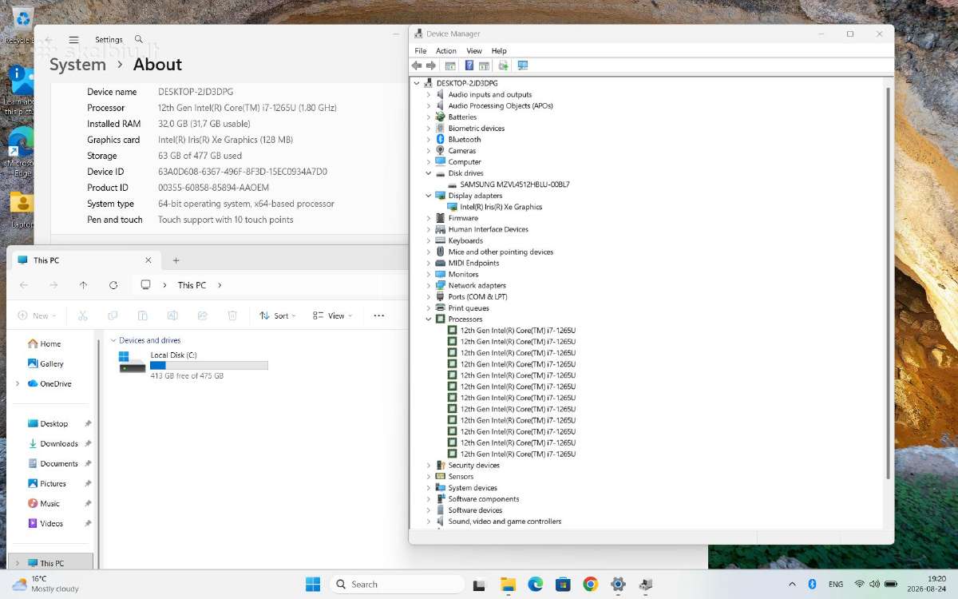The image size is (958, 599).
Task: Show/hide console tree icon in Device Manager toolbar
Action: point(450,65)
